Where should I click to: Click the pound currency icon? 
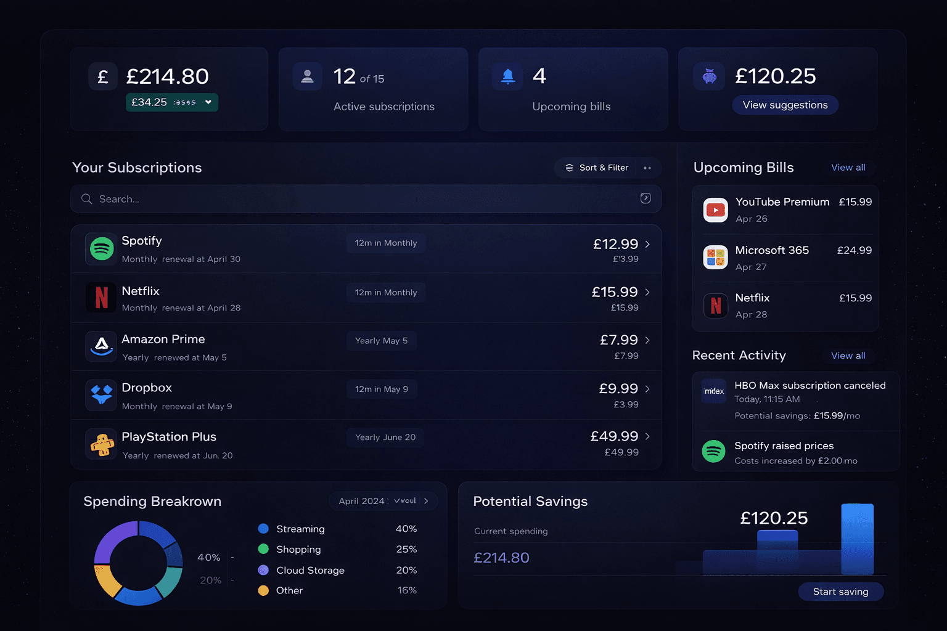pos(103,77)
